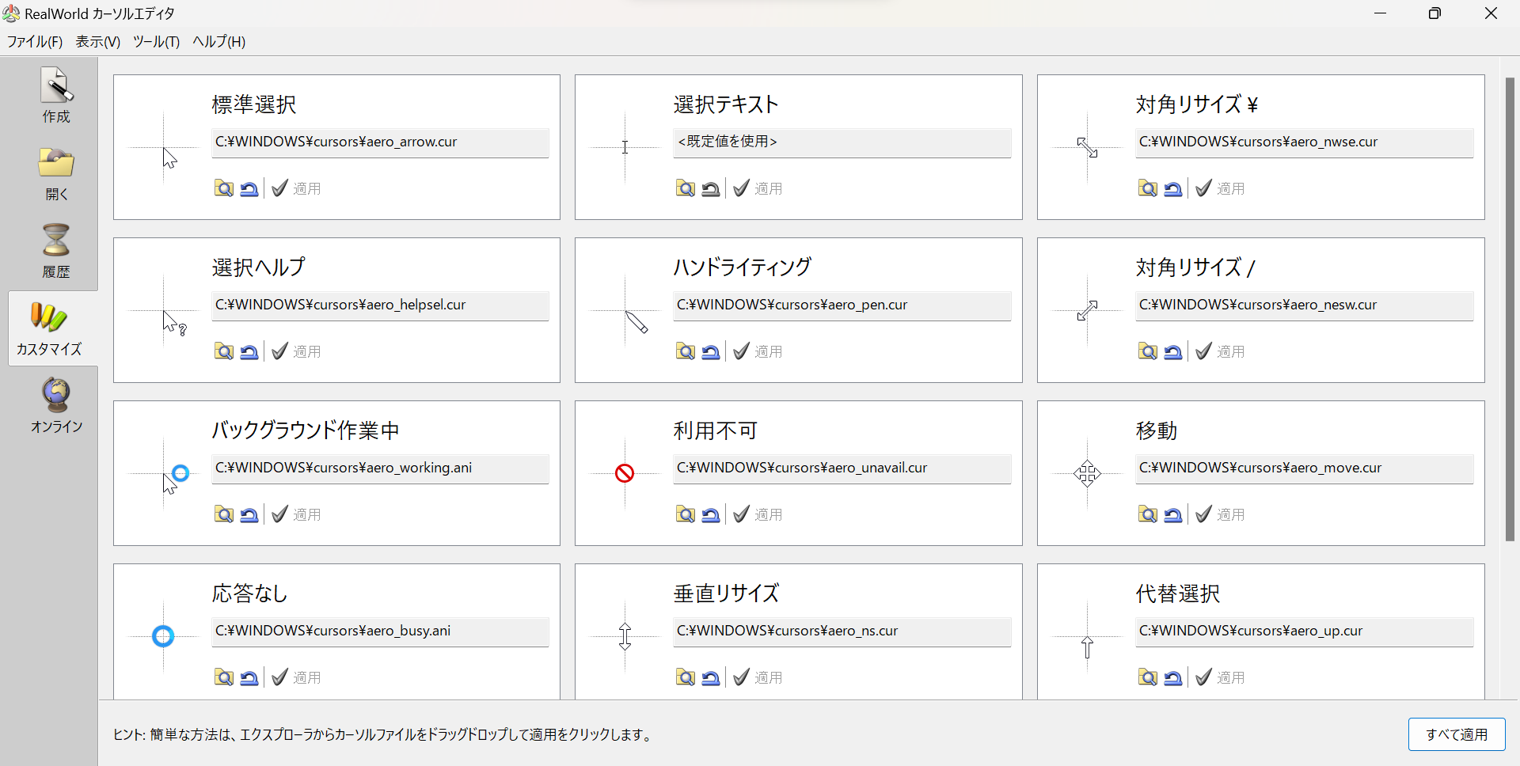Browse for file in 移動 card
Viewport: 1520px width, 766px height.
(x=1148, y=514)
